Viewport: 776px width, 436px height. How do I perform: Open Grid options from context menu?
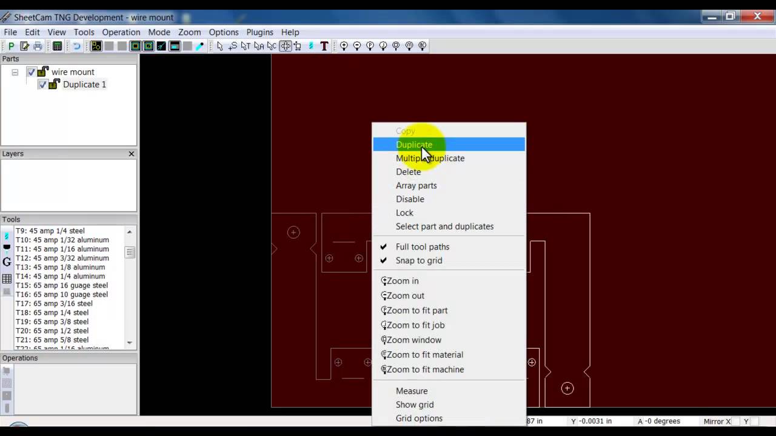[448, 418]
